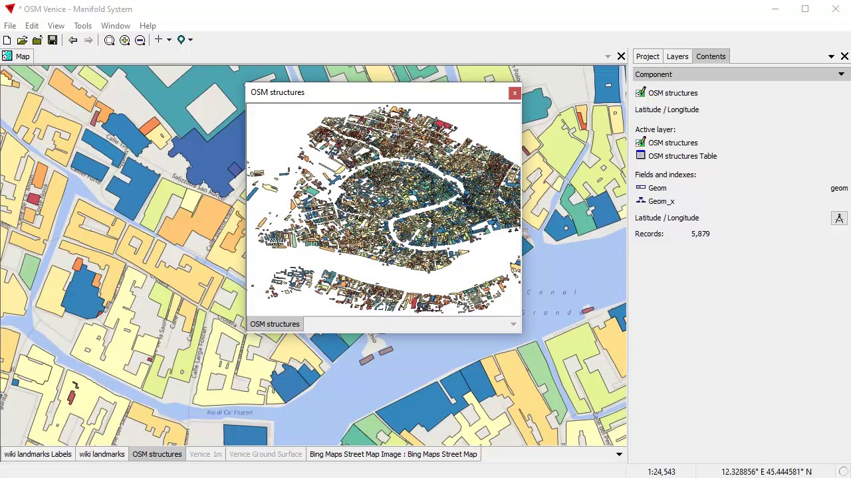The image size is (851, 478).
Task: Toggle the Venice Ground Surface layer tab
Action: click(x=265, y=454)
